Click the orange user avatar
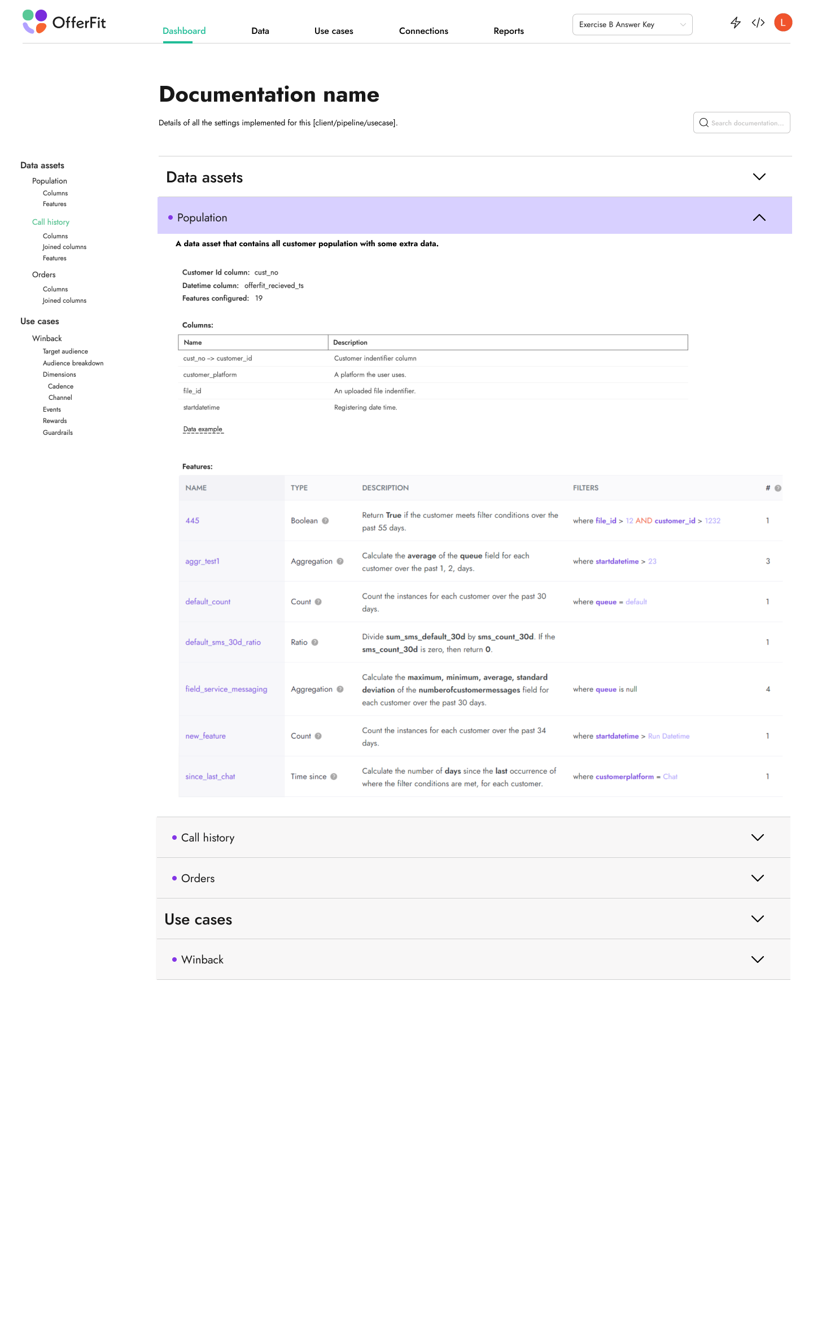Image resolution: width=813 pixels, height=1317 pixels. [783, 23]
